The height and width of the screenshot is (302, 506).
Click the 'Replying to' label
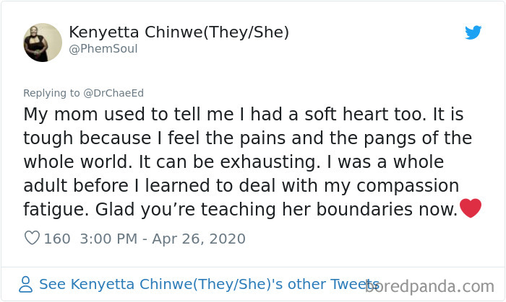click(x=48, y=93)
